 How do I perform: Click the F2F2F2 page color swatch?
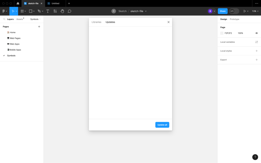(x=222, y=33)
